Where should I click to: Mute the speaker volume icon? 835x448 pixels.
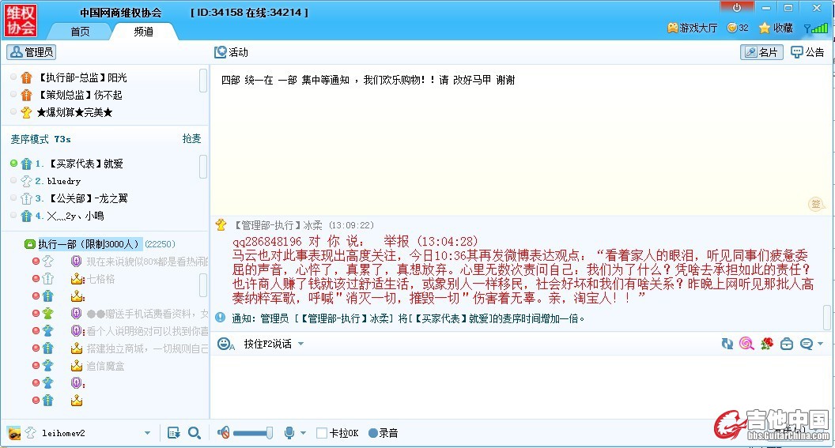click(224, 433)
